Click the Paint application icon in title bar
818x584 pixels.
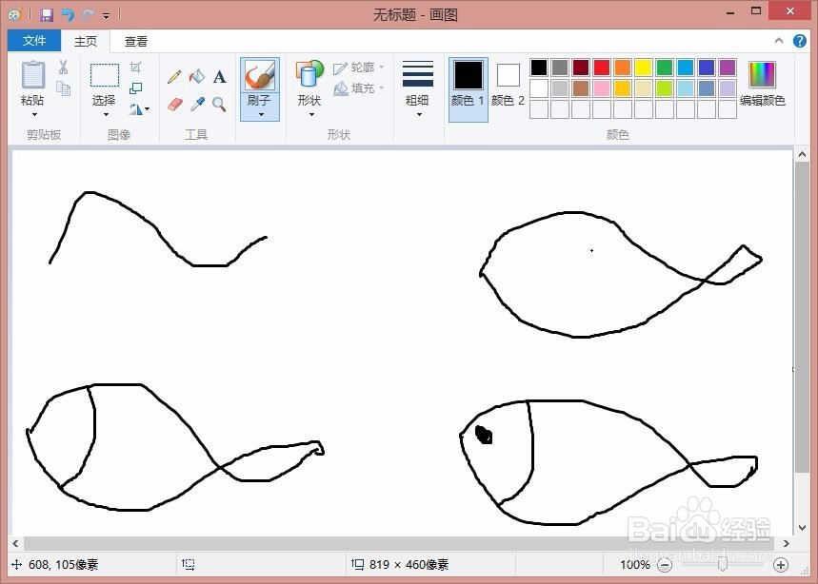[x=14, y=14]
